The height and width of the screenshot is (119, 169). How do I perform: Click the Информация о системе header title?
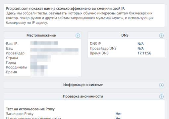(x=83, y=85)
